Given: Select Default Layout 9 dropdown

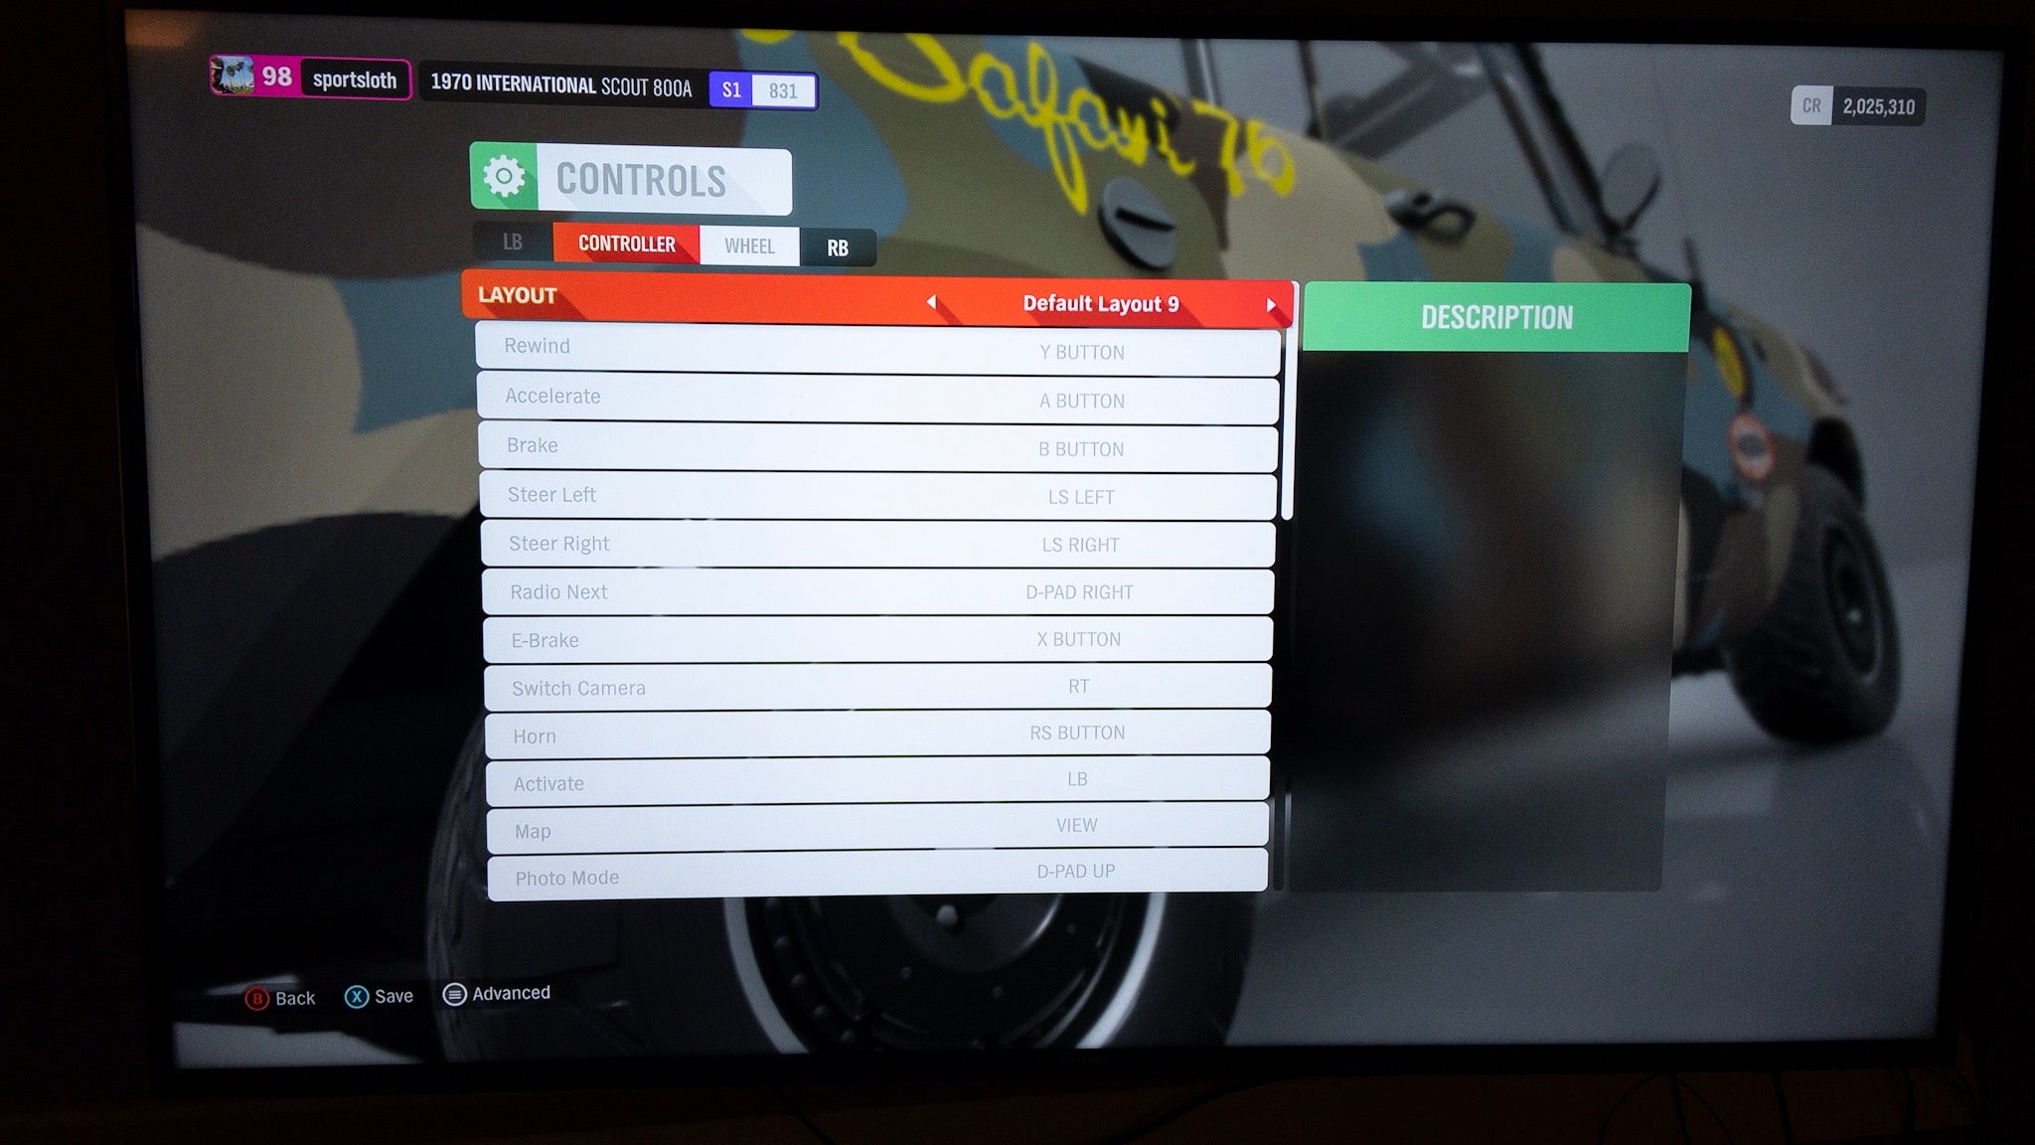Looking at the screenshot, I should (x=1099, y=303).
